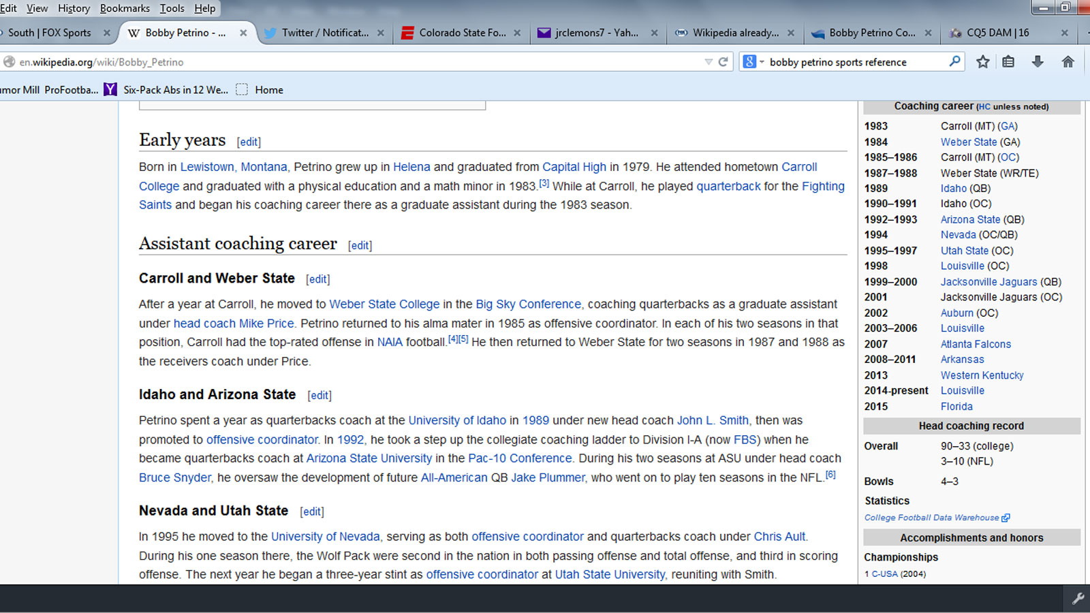Image resolution: width=1090 pixels, height=613 pixels.
Task: Click the bookmark star icon
Action: (x=982, y=62)
